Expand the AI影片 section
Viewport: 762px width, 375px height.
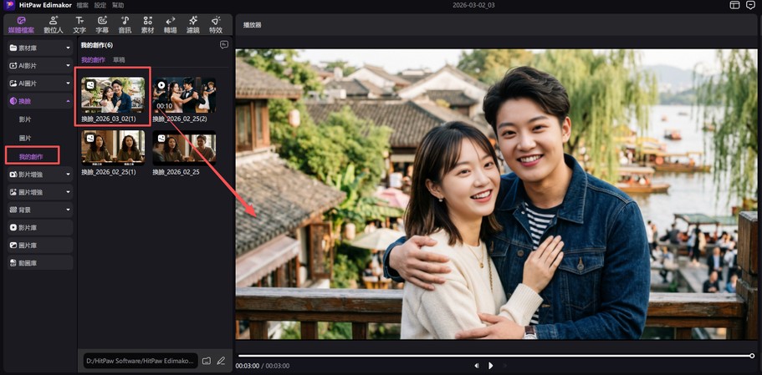pyautogui.click(x=39, y=64)
